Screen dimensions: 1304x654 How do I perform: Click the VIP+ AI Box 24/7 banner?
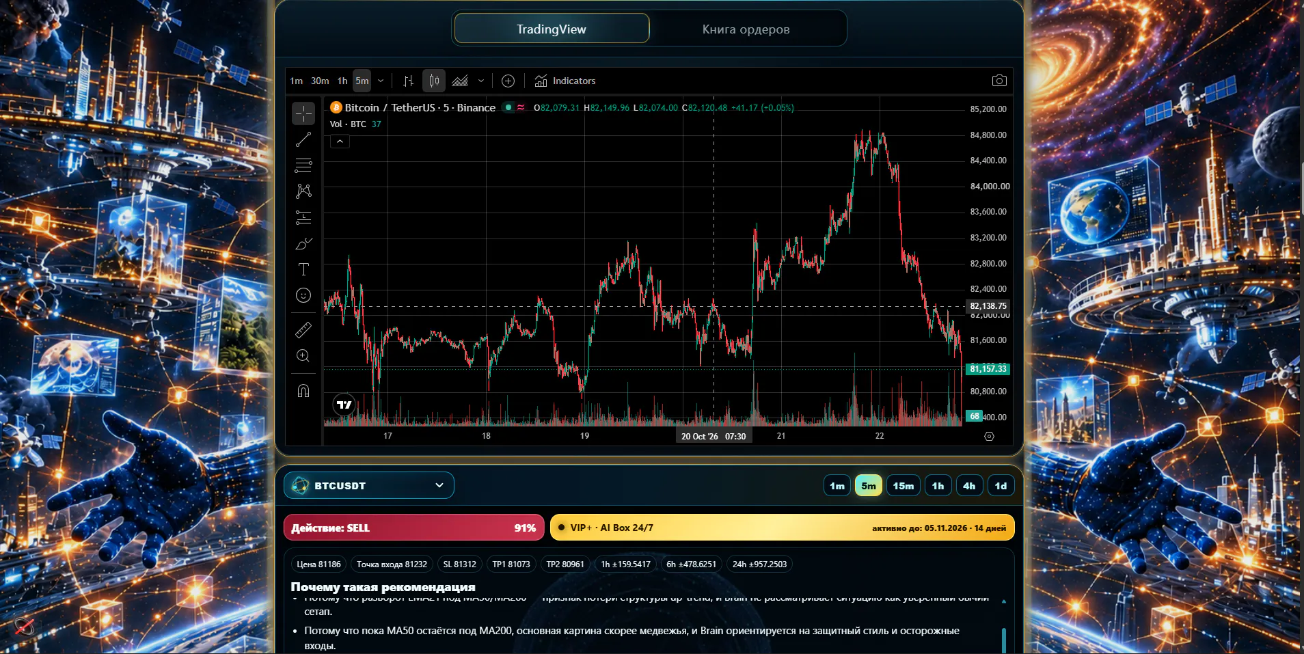click(x=782, y=528)
